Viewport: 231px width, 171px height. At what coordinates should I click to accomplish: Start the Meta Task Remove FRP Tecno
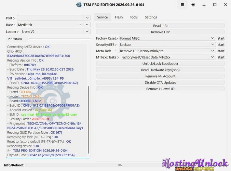221,51
